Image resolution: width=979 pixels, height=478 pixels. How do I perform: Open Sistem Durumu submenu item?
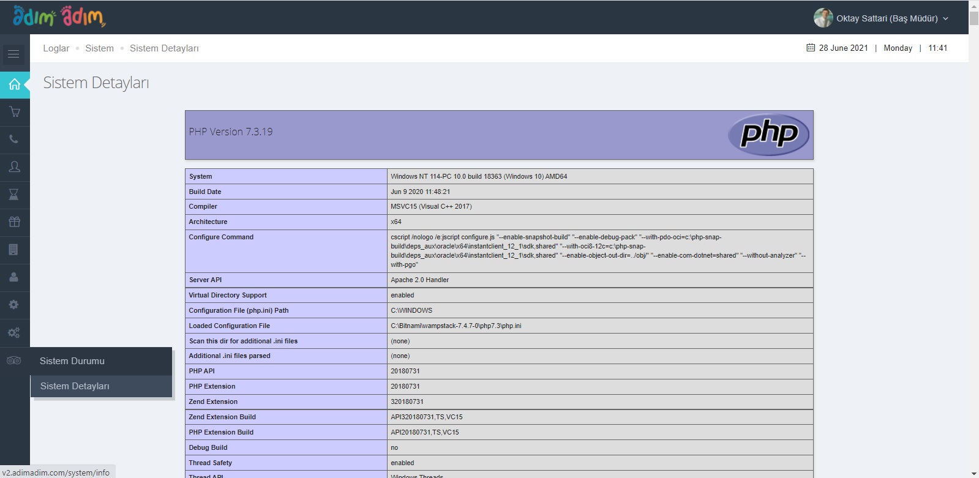click(x=72, y=361)
